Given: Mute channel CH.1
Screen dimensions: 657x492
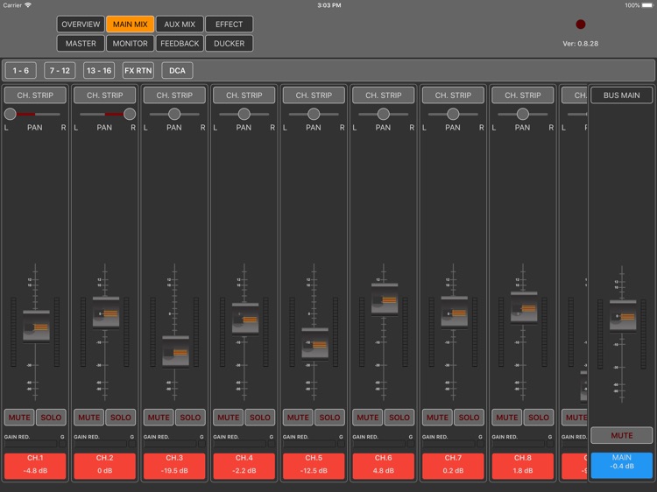Looking at the screenshot, I should coord(19,418).
